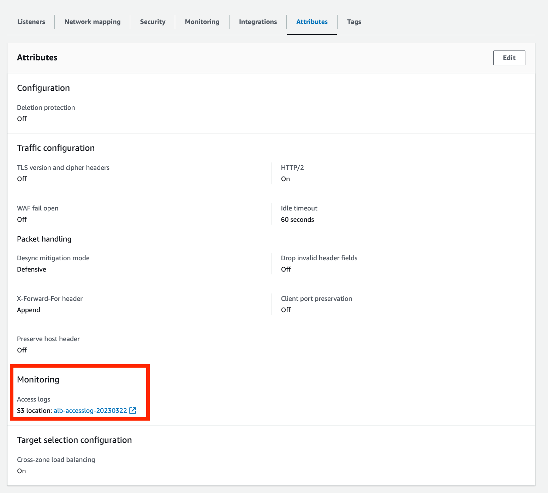Open the alb-accesslog-20230322 S3 bucket link
This screenshot has height=493, width=548.
[90, 410]
